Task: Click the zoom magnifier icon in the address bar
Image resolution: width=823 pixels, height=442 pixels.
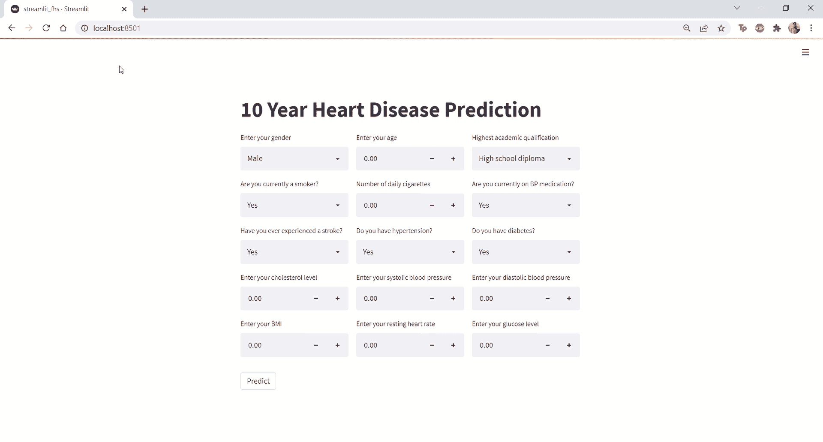Action: [x=687, y=28]
